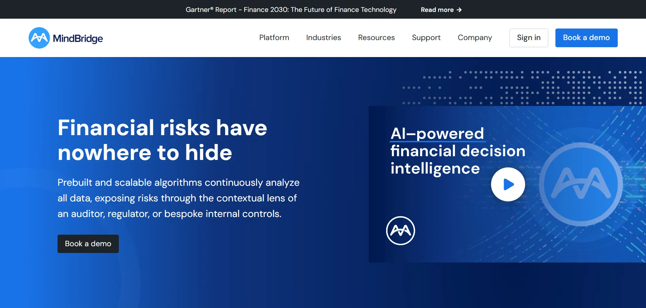
Task: Click the top black announcement banner
Action: [323, 9]
